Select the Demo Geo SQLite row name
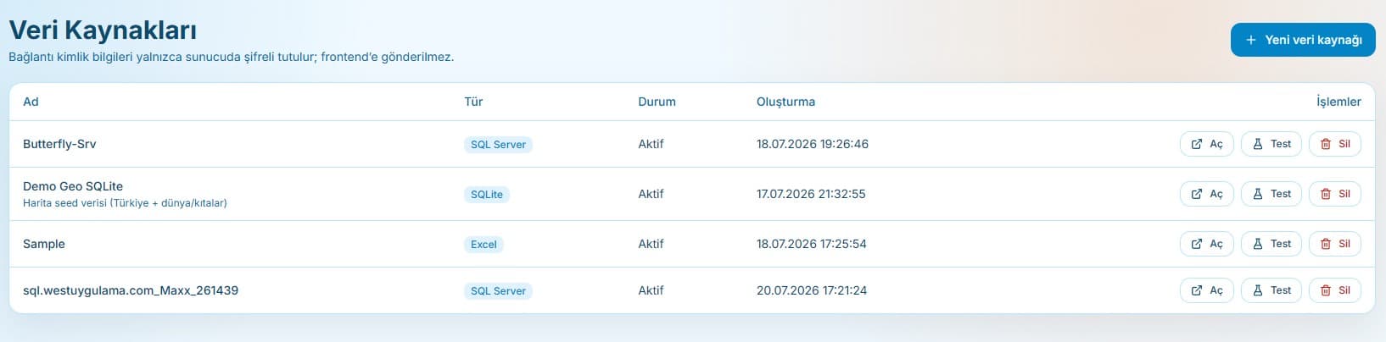The width and height of the screenshot is (1386, 342). pyautogui.click(x=73, y=186)
